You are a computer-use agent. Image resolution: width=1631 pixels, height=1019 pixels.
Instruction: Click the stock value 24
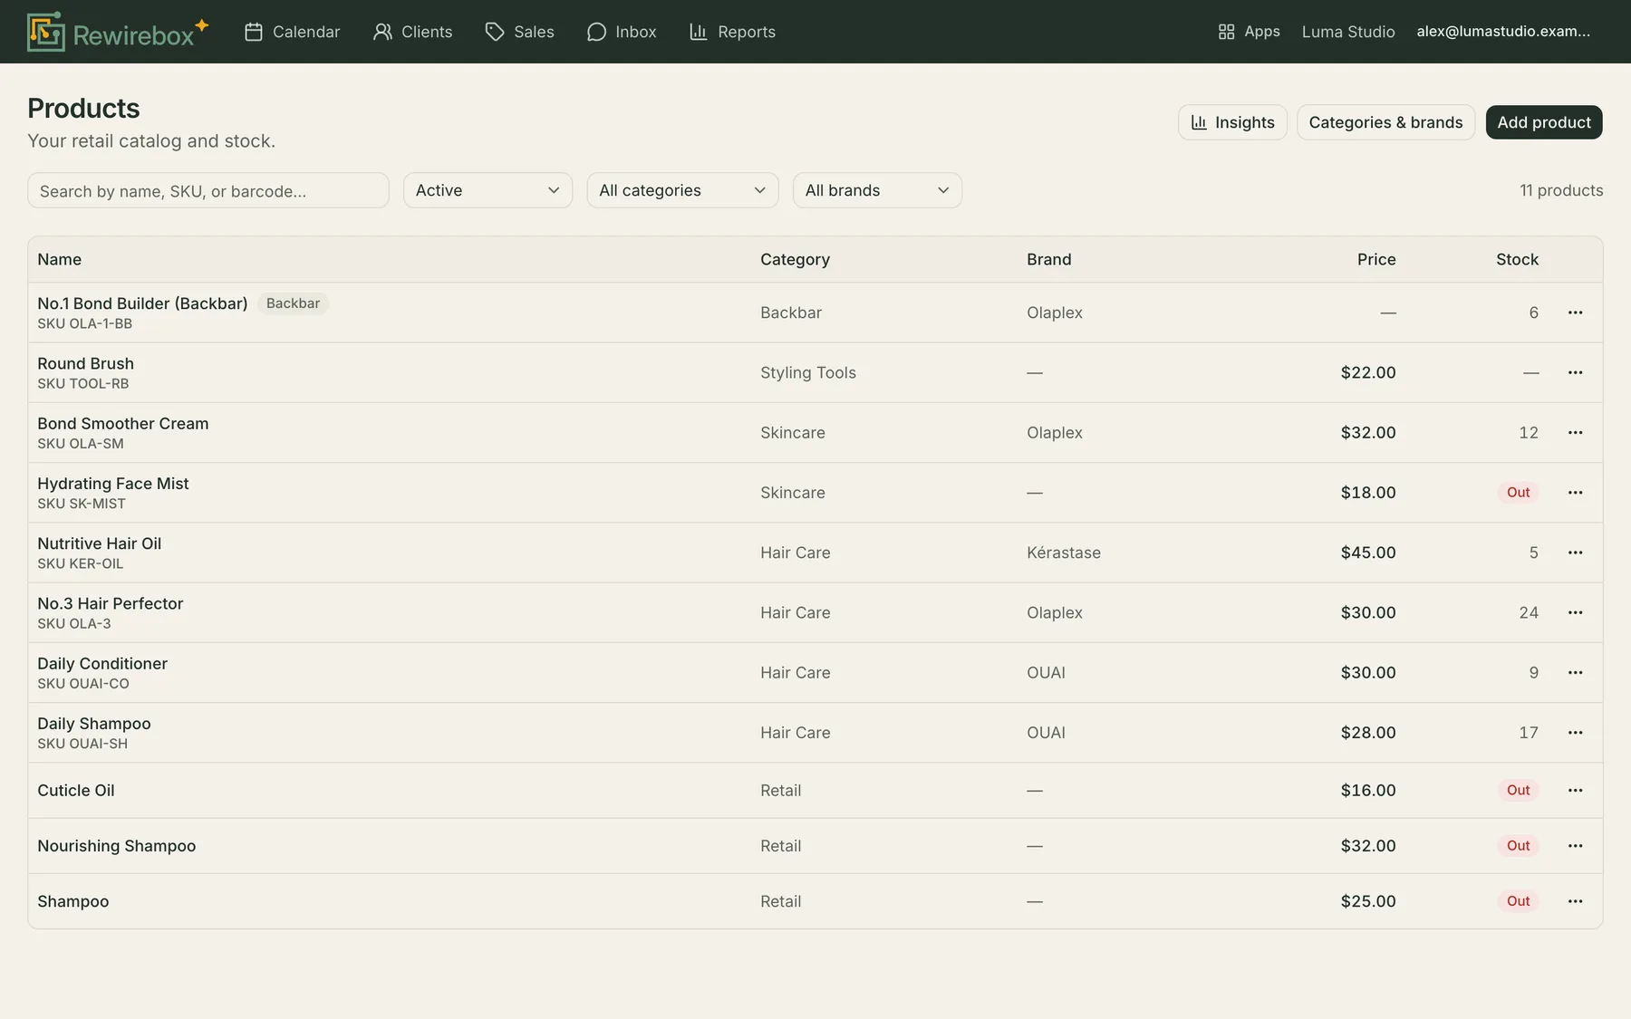1529,612
